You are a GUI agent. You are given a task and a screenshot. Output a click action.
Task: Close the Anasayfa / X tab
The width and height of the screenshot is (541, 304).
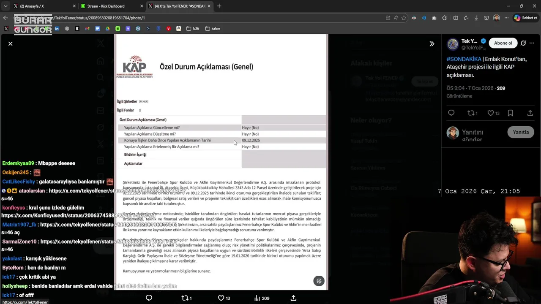click(74, 6)
